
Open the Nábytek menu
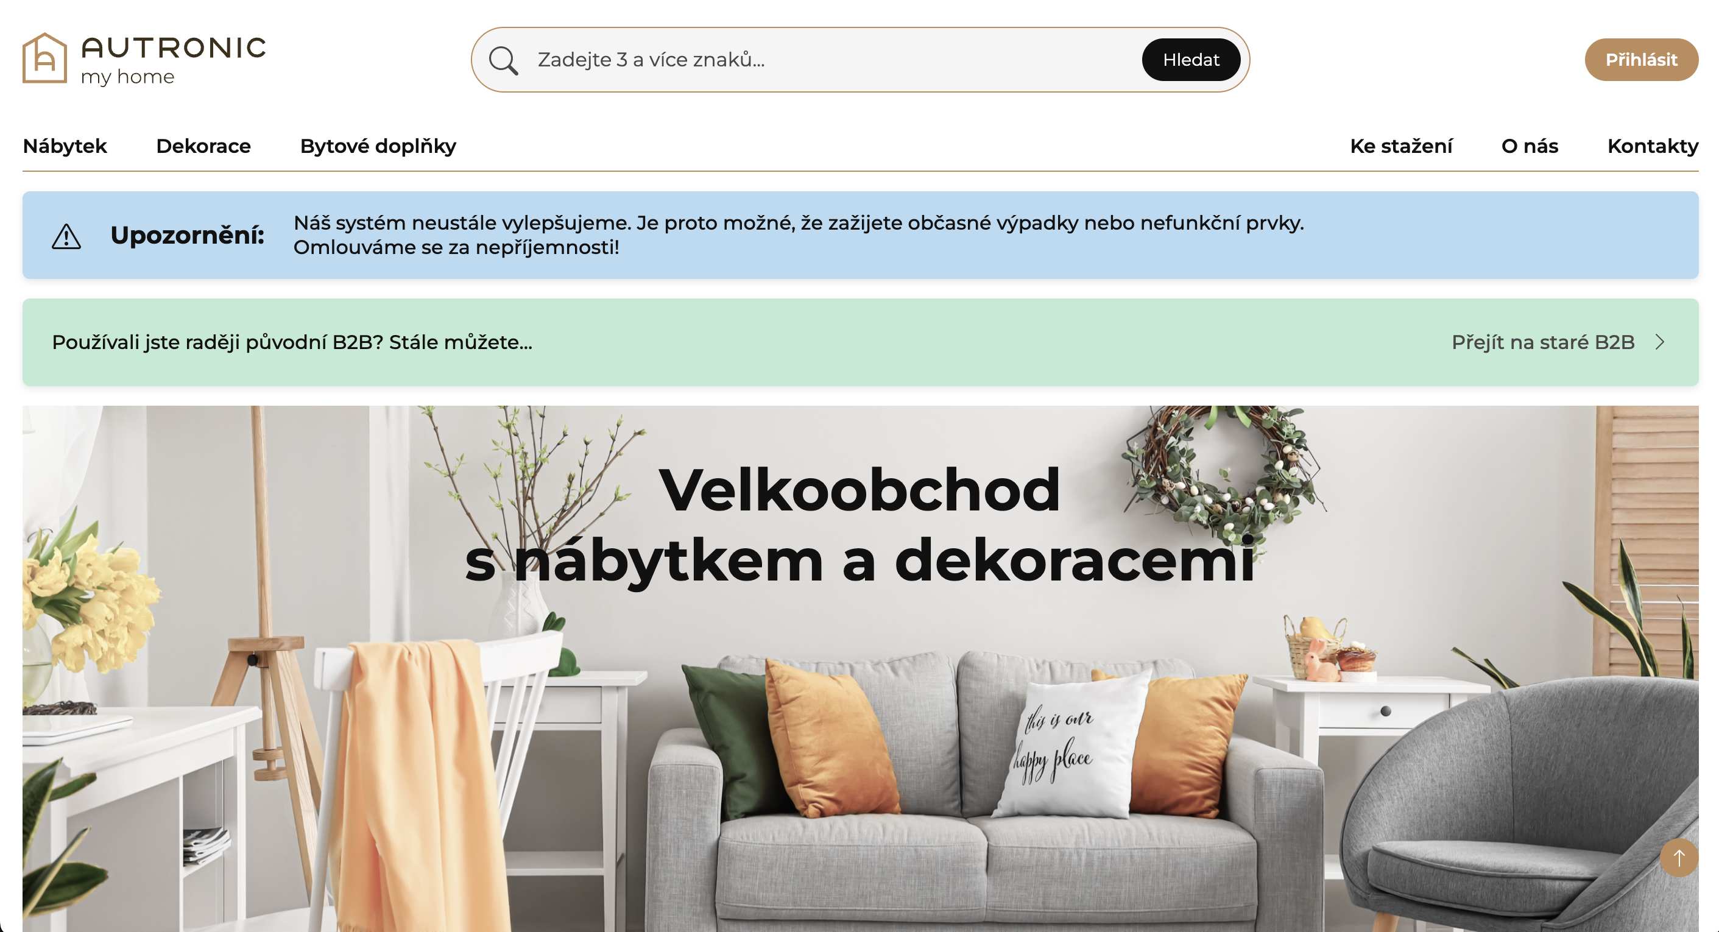pyautogui.click(x=65, y=146)
